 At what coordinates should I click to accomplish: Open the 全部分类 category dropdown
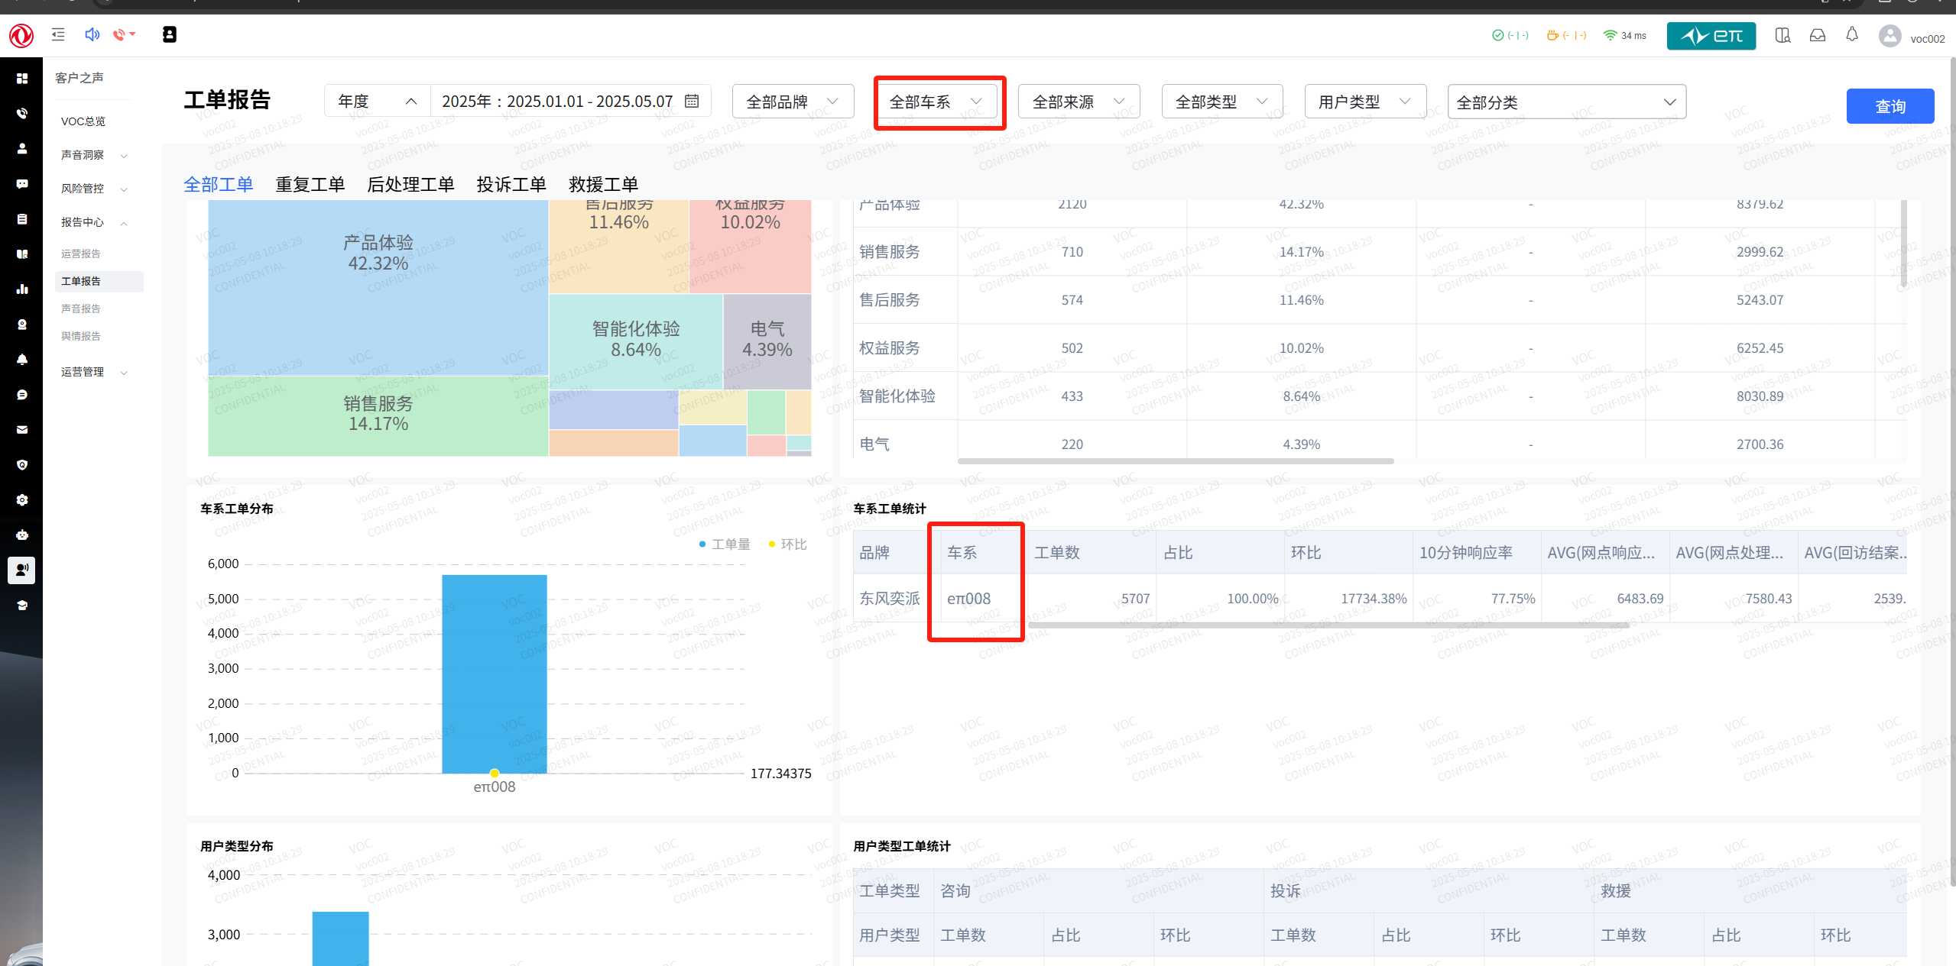tap(1567, 102)
